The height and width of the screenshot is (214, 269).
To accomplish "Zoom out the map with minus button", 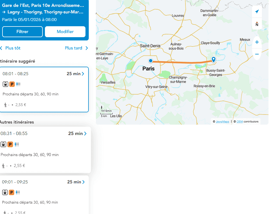I will (257, 54).
